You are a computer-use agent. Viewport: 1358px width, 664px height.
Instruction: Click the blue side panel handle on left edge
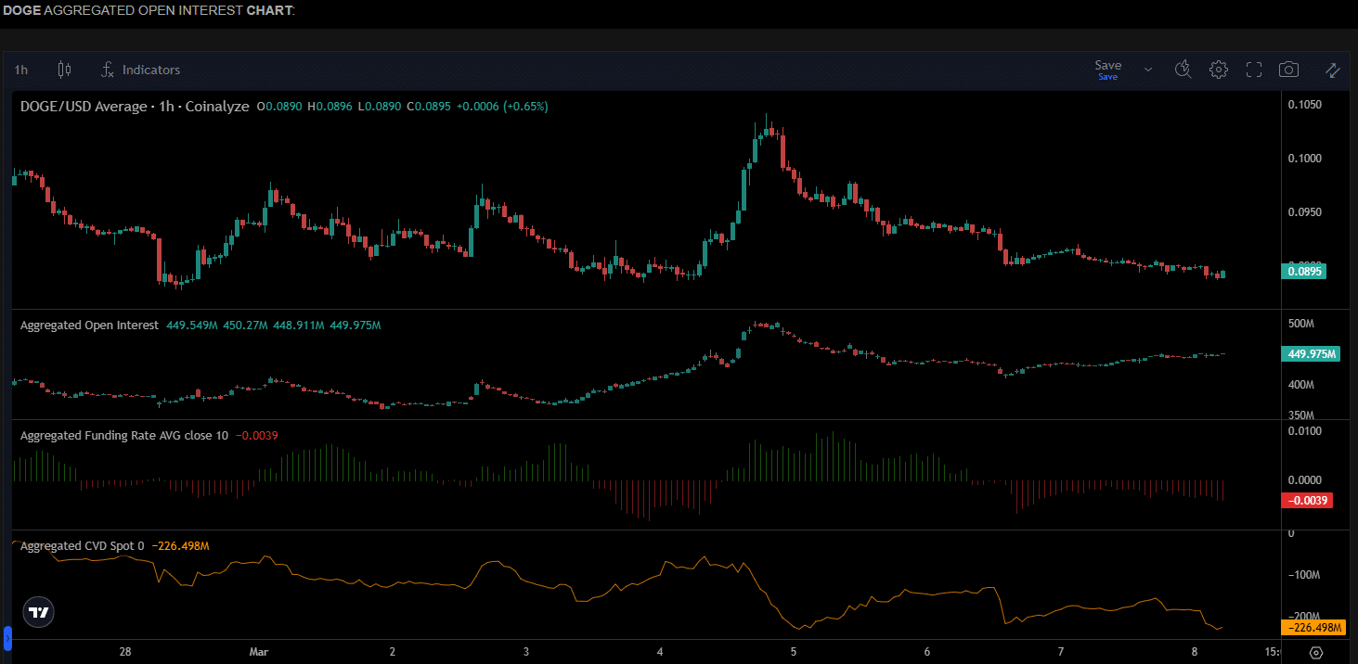7,637
